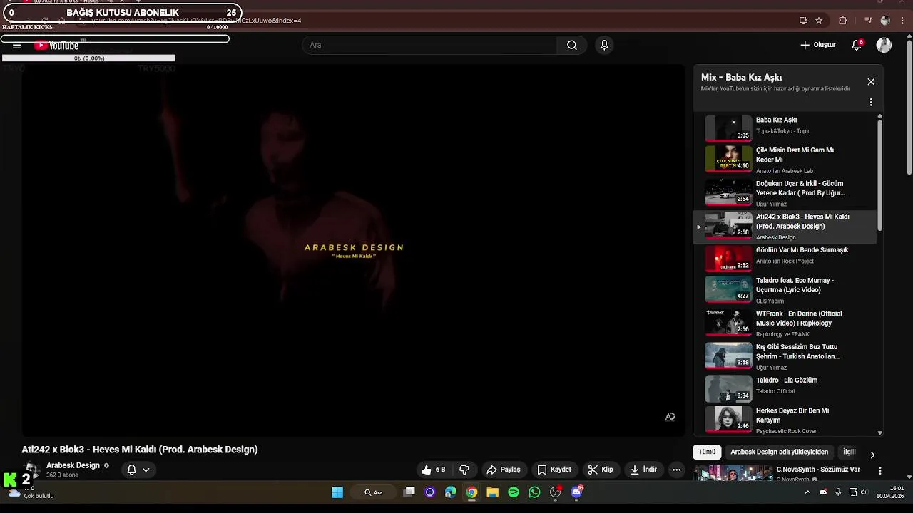
Task: Click the Oluştur create button
Action: 817,45
